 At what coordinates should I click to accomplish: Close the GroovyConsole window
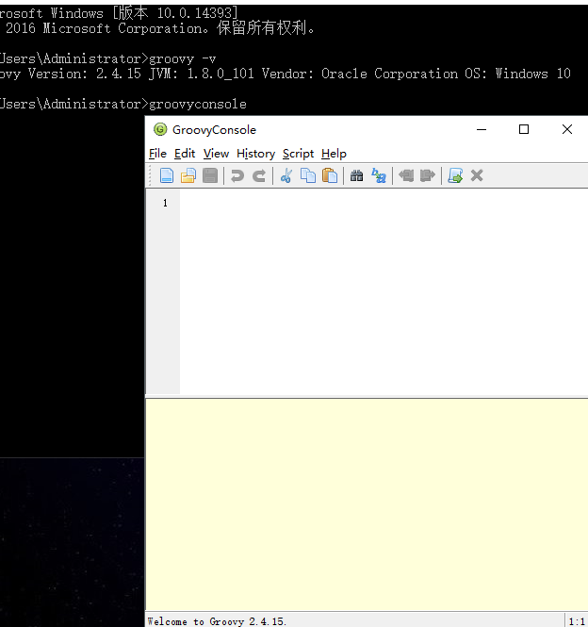tap(567, 129)
